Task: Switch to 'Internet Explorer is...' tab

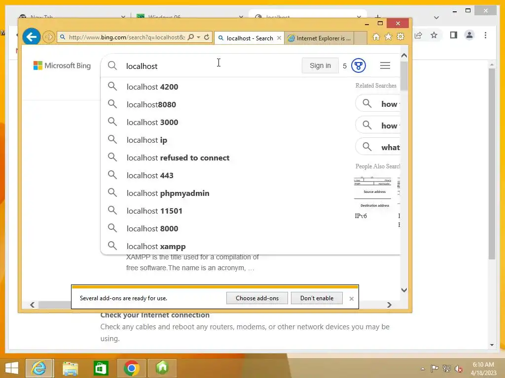Action: point(319,38)
